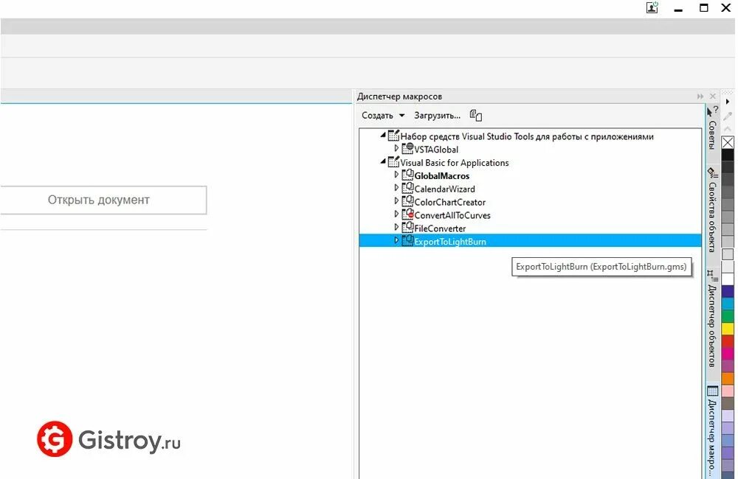The image size is (738, 479).
Task: Collapse the Диспетчер макросов docker with double arrow
Action: [700, 97]
